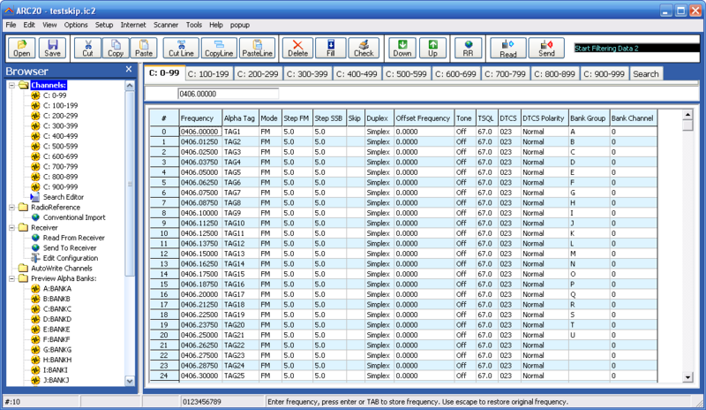Click the Start Filtering Data 2 display
Viewport: 706px width, 410px height.
(635, 49)
